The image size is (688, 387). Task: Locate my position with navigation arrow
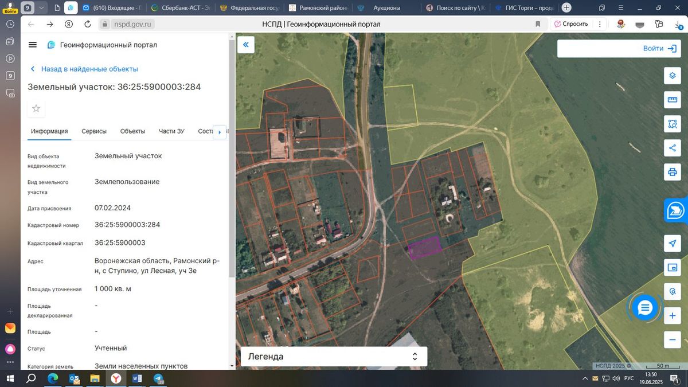pos(673,244)
